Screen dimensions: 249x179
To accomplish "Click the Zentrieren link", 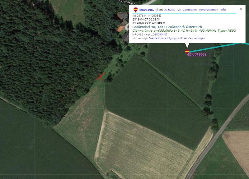I will point(190,10).
